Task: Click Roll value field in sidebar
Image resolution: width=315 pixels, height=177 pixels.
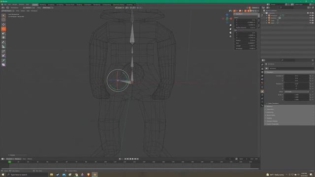Action: pos(245,43)
